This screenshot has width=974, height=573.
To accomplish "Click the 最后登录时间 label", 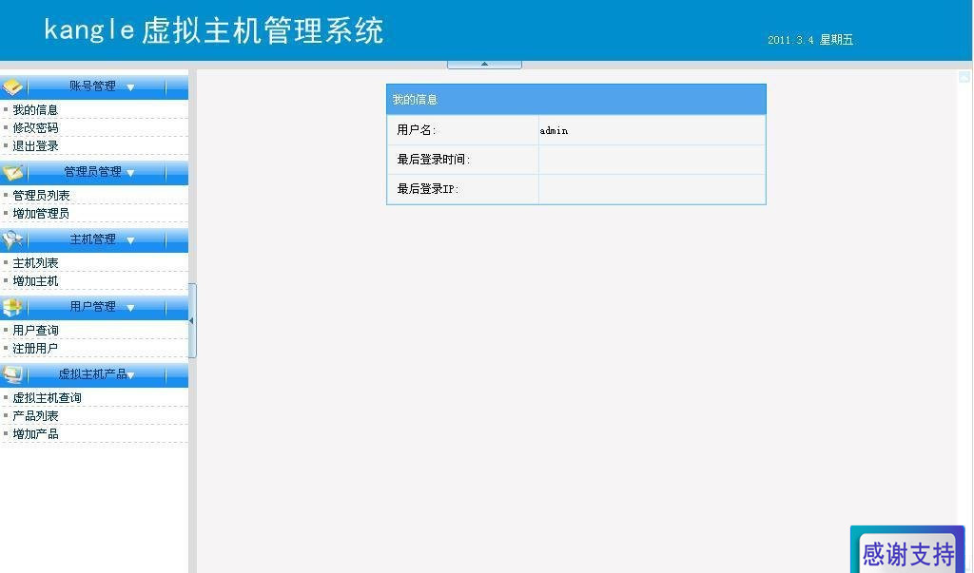I will tap(434, 160).
